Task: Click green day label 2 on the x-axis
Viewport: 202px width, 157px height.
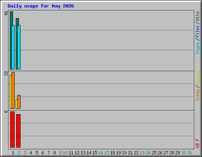Action: [x=19, y=153]
